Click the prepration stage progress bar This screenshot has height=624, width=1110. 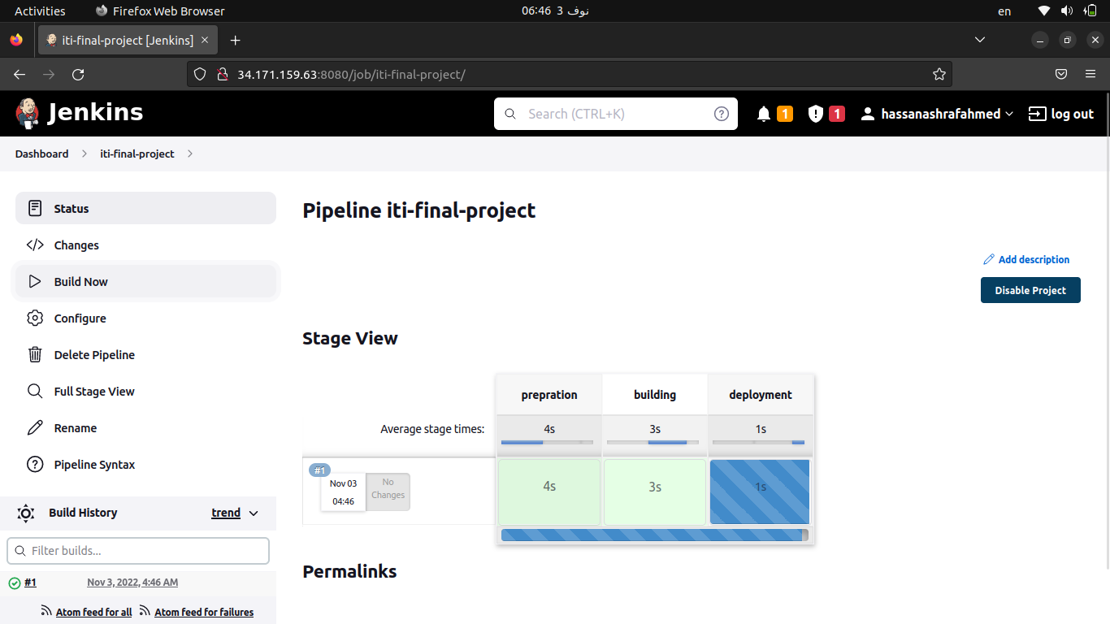548,442
